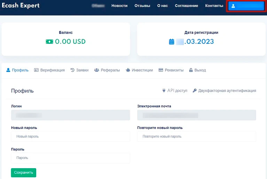Go to О нас page
This screenshot has width=267, height=179.
(x=162, y=6)
